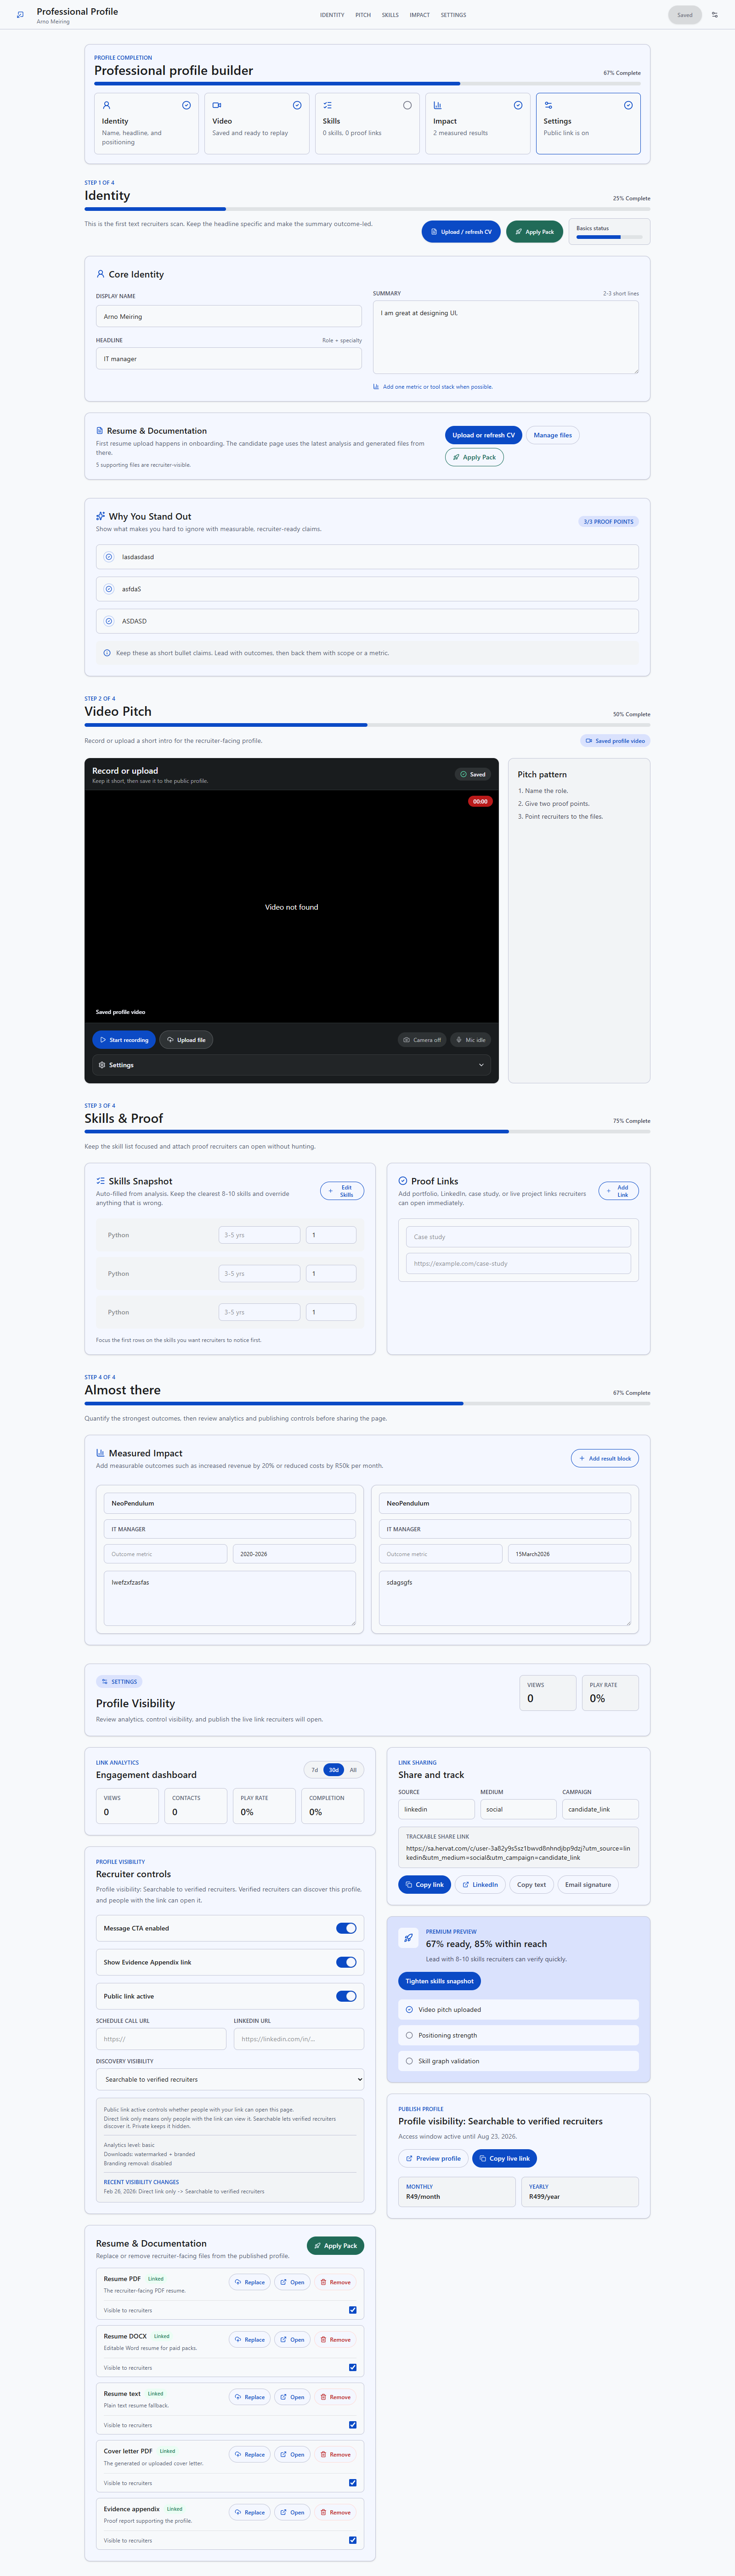
Task: Uncheck Visible to recruiters for Resume PDF
Action: [x=352, y=2310]
